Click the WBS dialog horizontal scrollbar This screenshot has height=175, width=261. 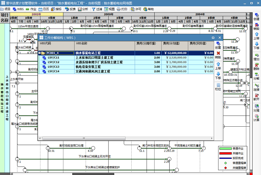click(x=83, y=138)
